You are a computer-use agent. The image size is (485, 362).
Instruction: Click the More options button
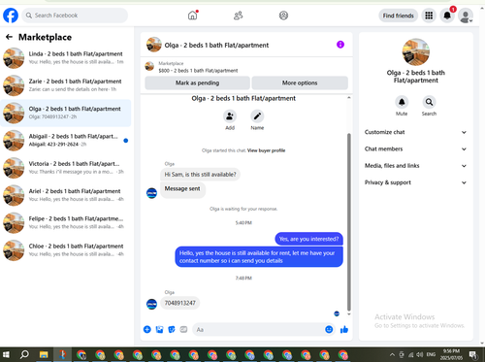tap(300, 82)
